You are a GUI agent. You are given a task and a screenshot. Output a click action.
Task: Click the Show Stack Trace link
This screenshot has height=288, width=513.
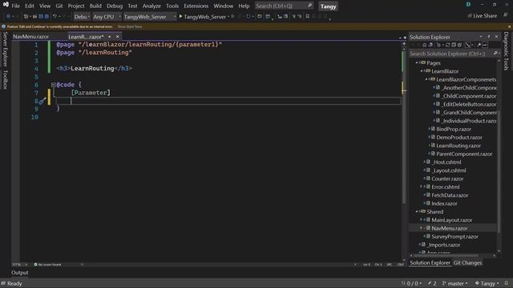pos(130,26)
